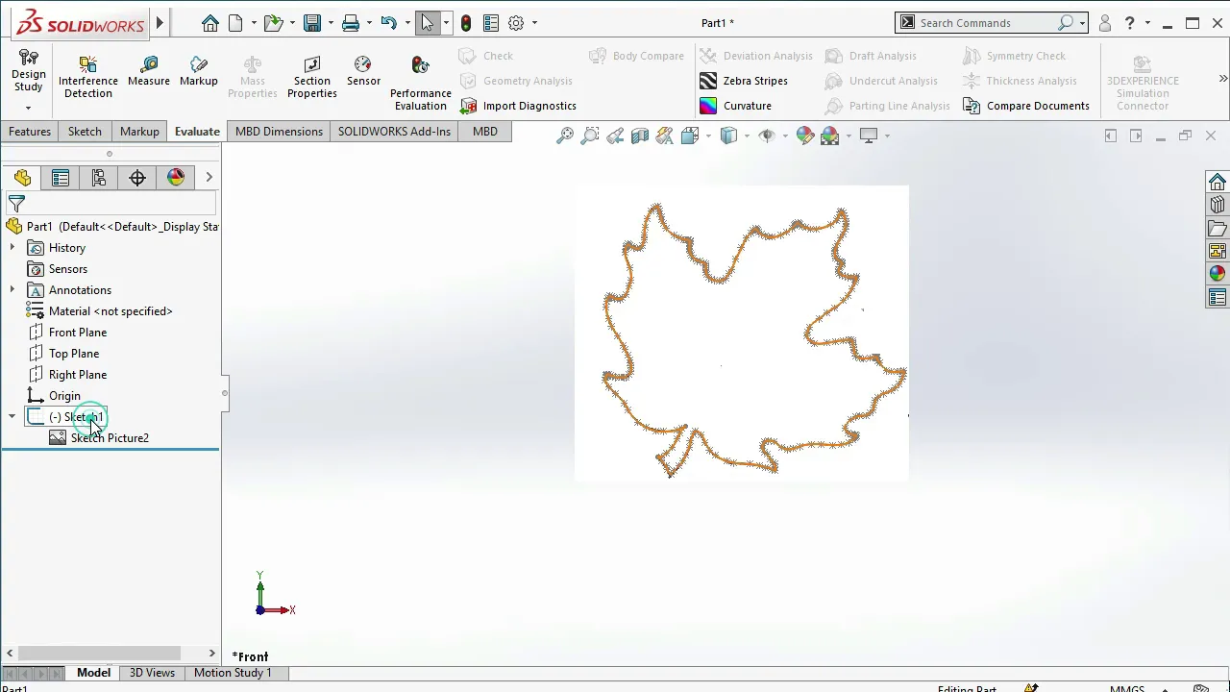Select Top Plane in the tree
The width and height of the screenshot is (1230, 692).
point(74,354)
